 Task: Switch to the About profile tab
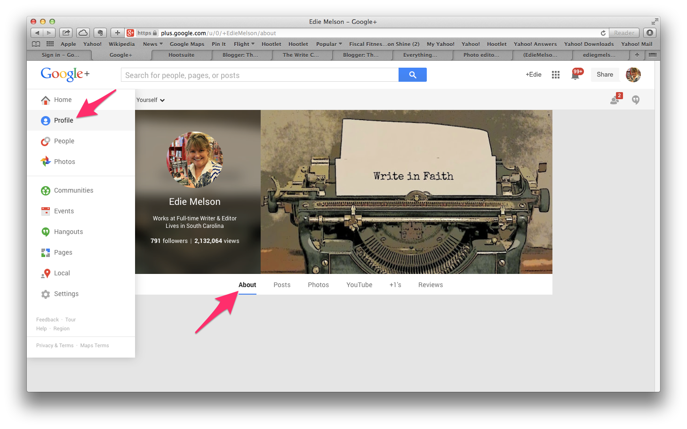[x=248, y=285]
